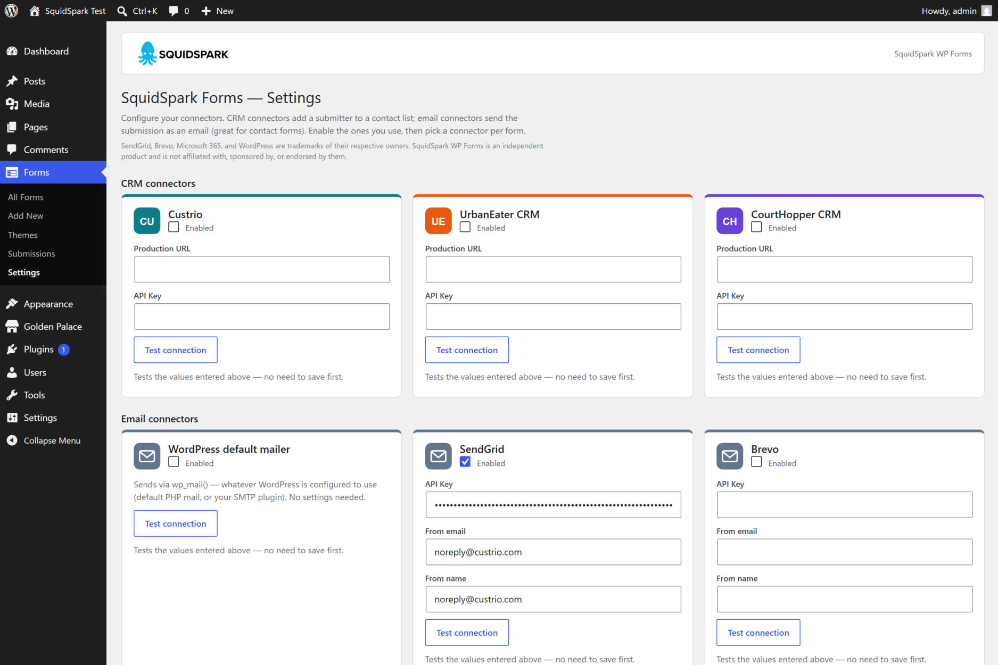The image size is (998, 665).
Task: Focus SendGrid API Key masked field
Action: [x=553, y=505]
